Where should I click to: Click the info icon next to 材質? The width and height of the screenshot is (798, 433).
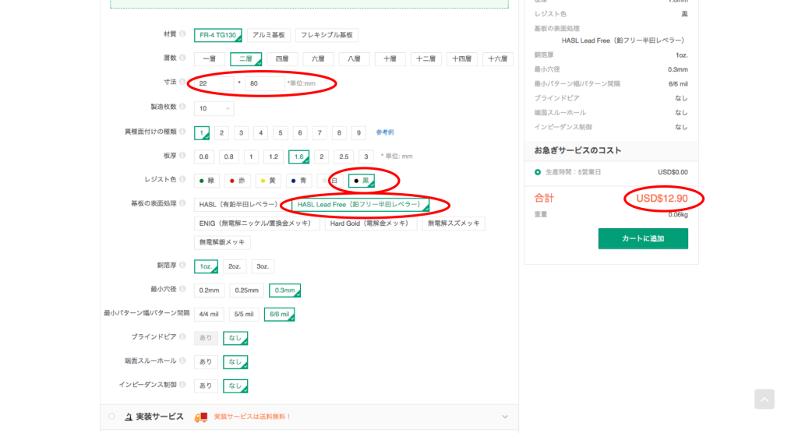click(182, 34)
